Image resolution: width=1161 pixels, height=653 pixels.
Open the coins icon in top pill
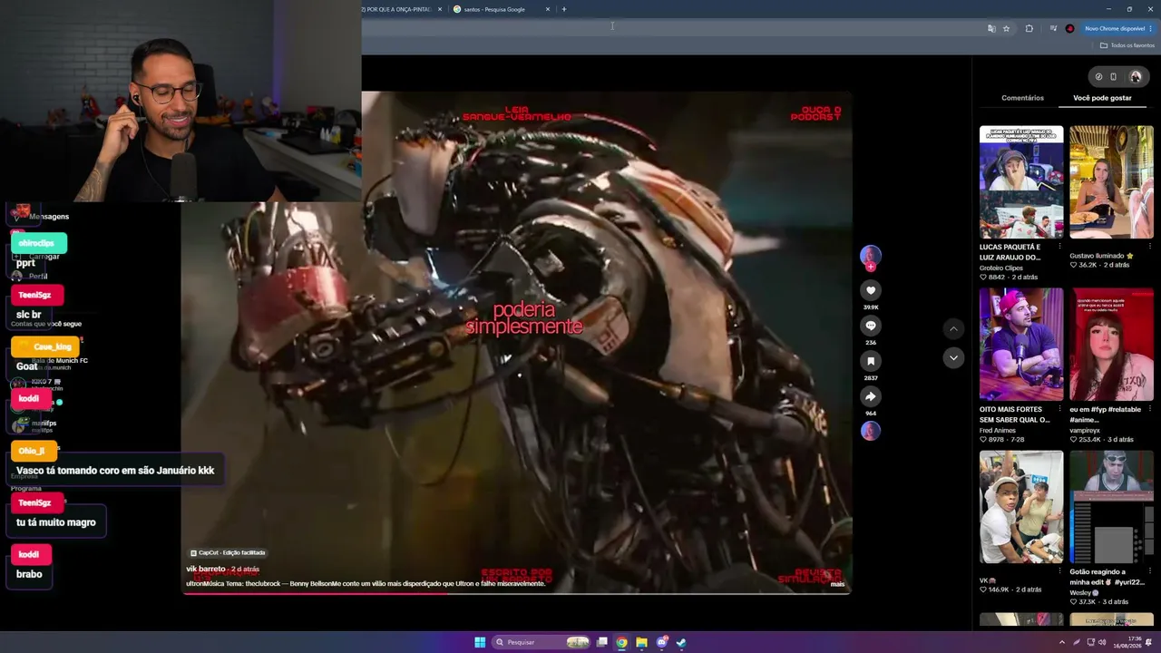click(x=1098, y=77)
